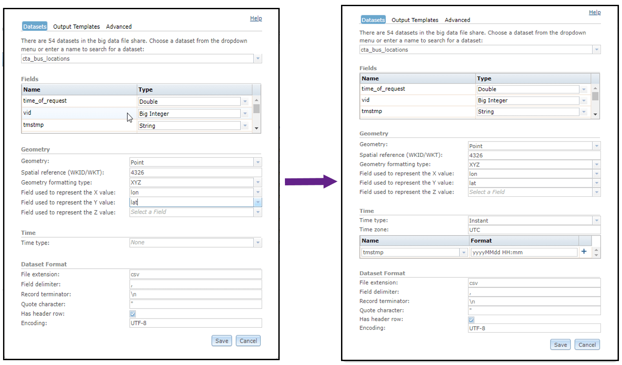The image size is (622, 365).
Task: Toggle Has header row checkbox in left dialog
Action: (133, 314)
